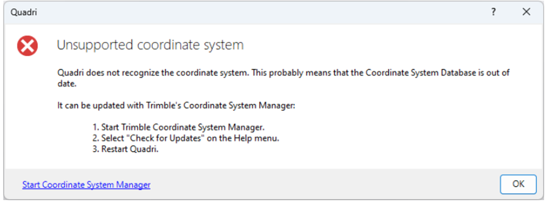Click the number '2.' of the instruction list
The image size is (548, 204).
pyautogui.click(x=96, y=138)
